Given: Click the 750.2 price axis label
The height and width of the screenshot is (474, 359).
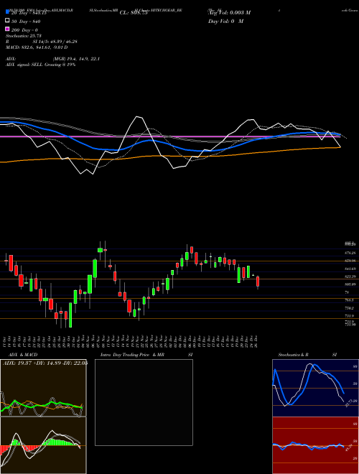Looking at the screenshot, I should point(350,308).
